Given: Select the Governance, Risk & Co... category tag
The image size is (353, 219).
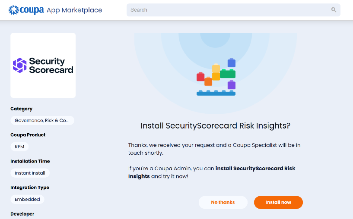Looking at the screenshot, I should tap(42, 120).
